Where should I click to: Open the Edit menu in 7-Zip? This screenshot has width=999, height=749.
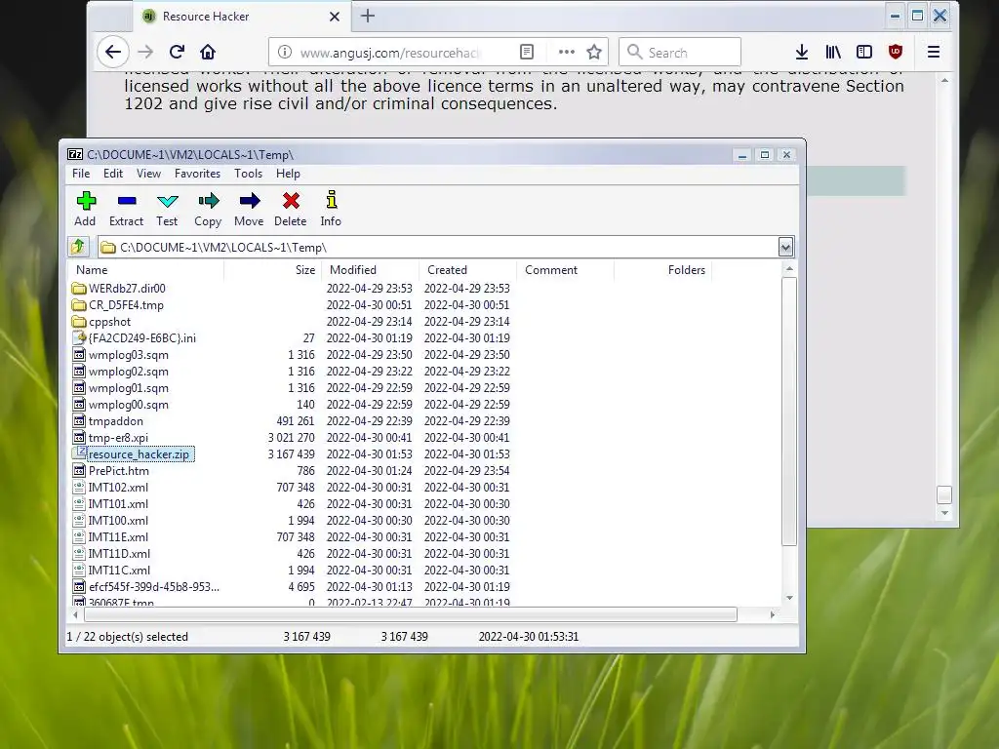click(113, 174)
